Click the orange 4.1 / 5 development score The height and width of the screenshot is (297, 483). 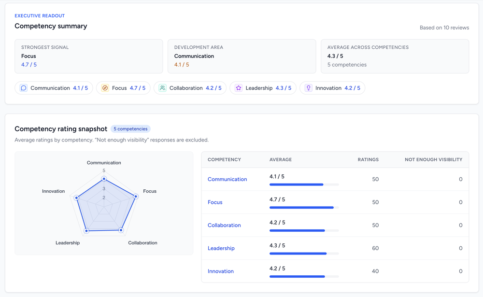182,65
